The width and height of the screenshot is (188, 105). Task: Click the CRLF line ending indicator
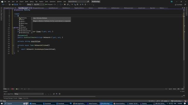183,89
